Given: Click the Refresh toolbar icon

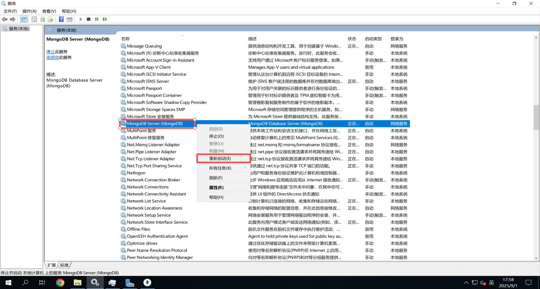Looking at the screenshot, I should tap(43, 19).
